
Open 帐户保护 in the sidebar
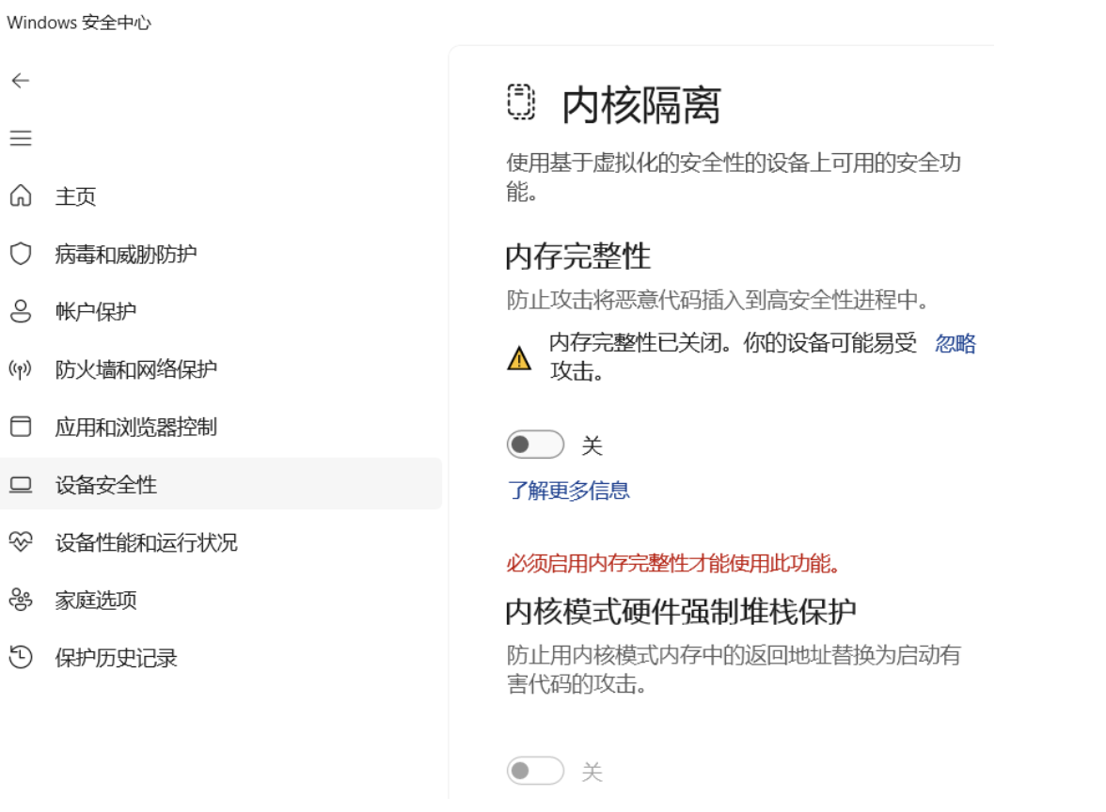pos(221,312)
